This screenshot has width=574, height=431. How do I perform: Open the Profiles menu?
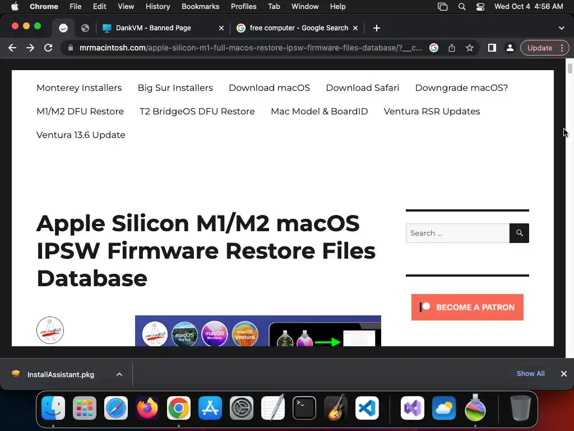point(243,7)
